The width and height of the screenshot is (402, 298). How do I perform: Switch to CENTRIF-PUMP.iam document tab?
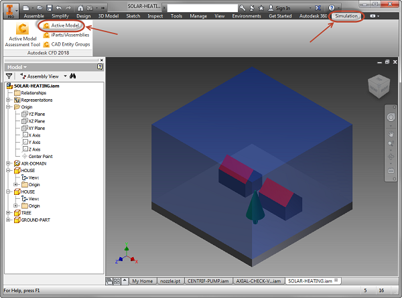tap(208, 281)
